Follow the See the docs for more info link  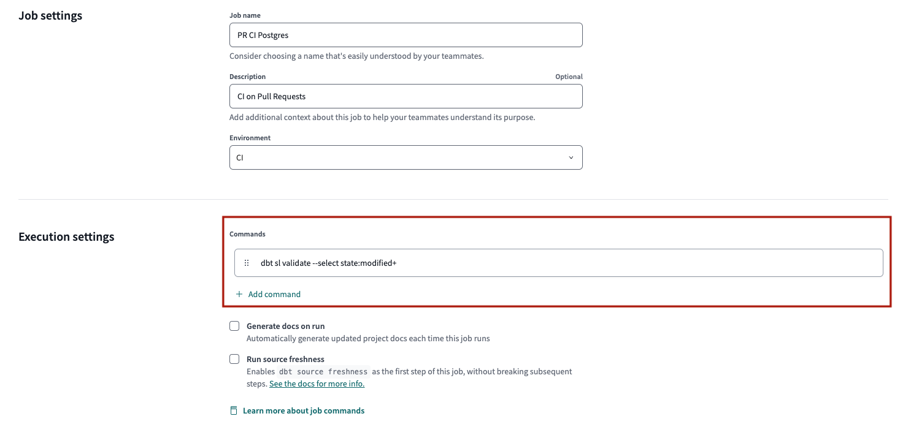coord(317,383)
